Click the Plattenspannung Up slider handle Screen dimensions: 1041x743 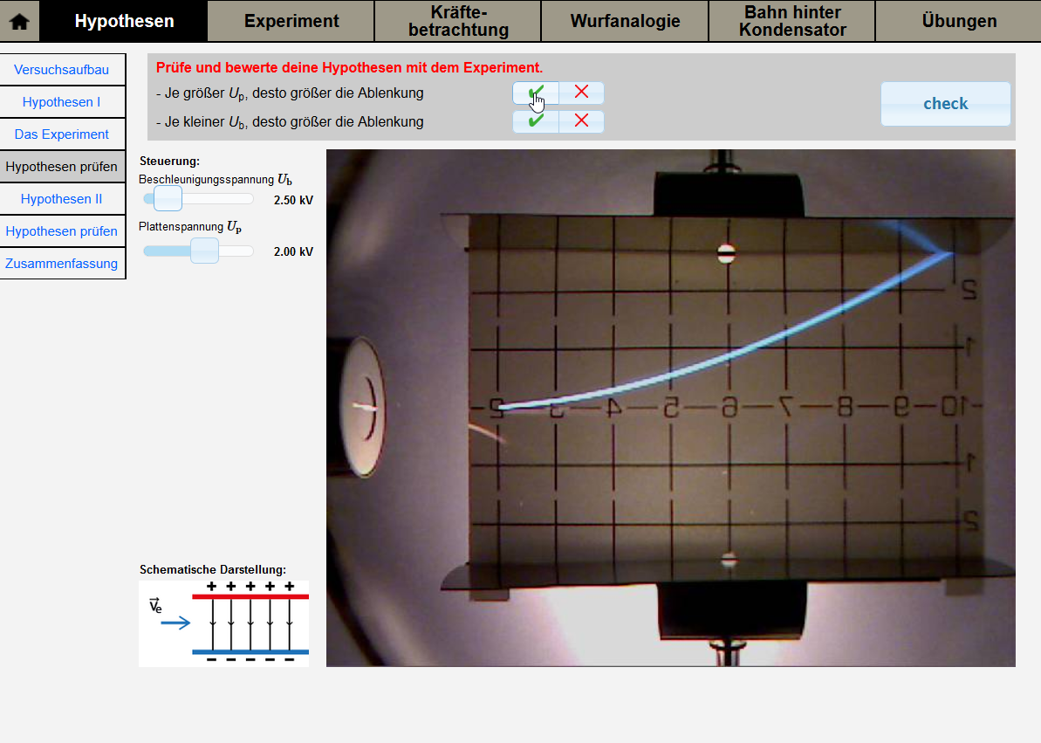204,251
